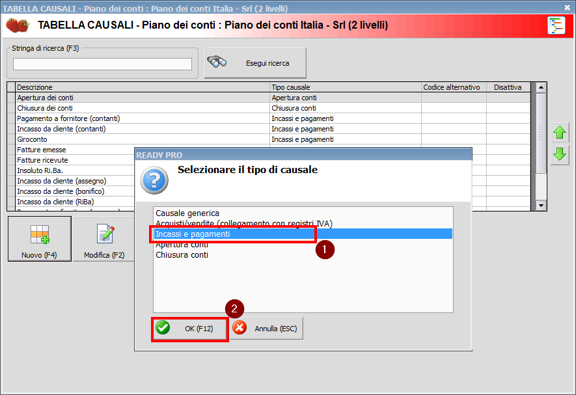Click the Nuovo (F4) new record button

(x=39, y=239)
